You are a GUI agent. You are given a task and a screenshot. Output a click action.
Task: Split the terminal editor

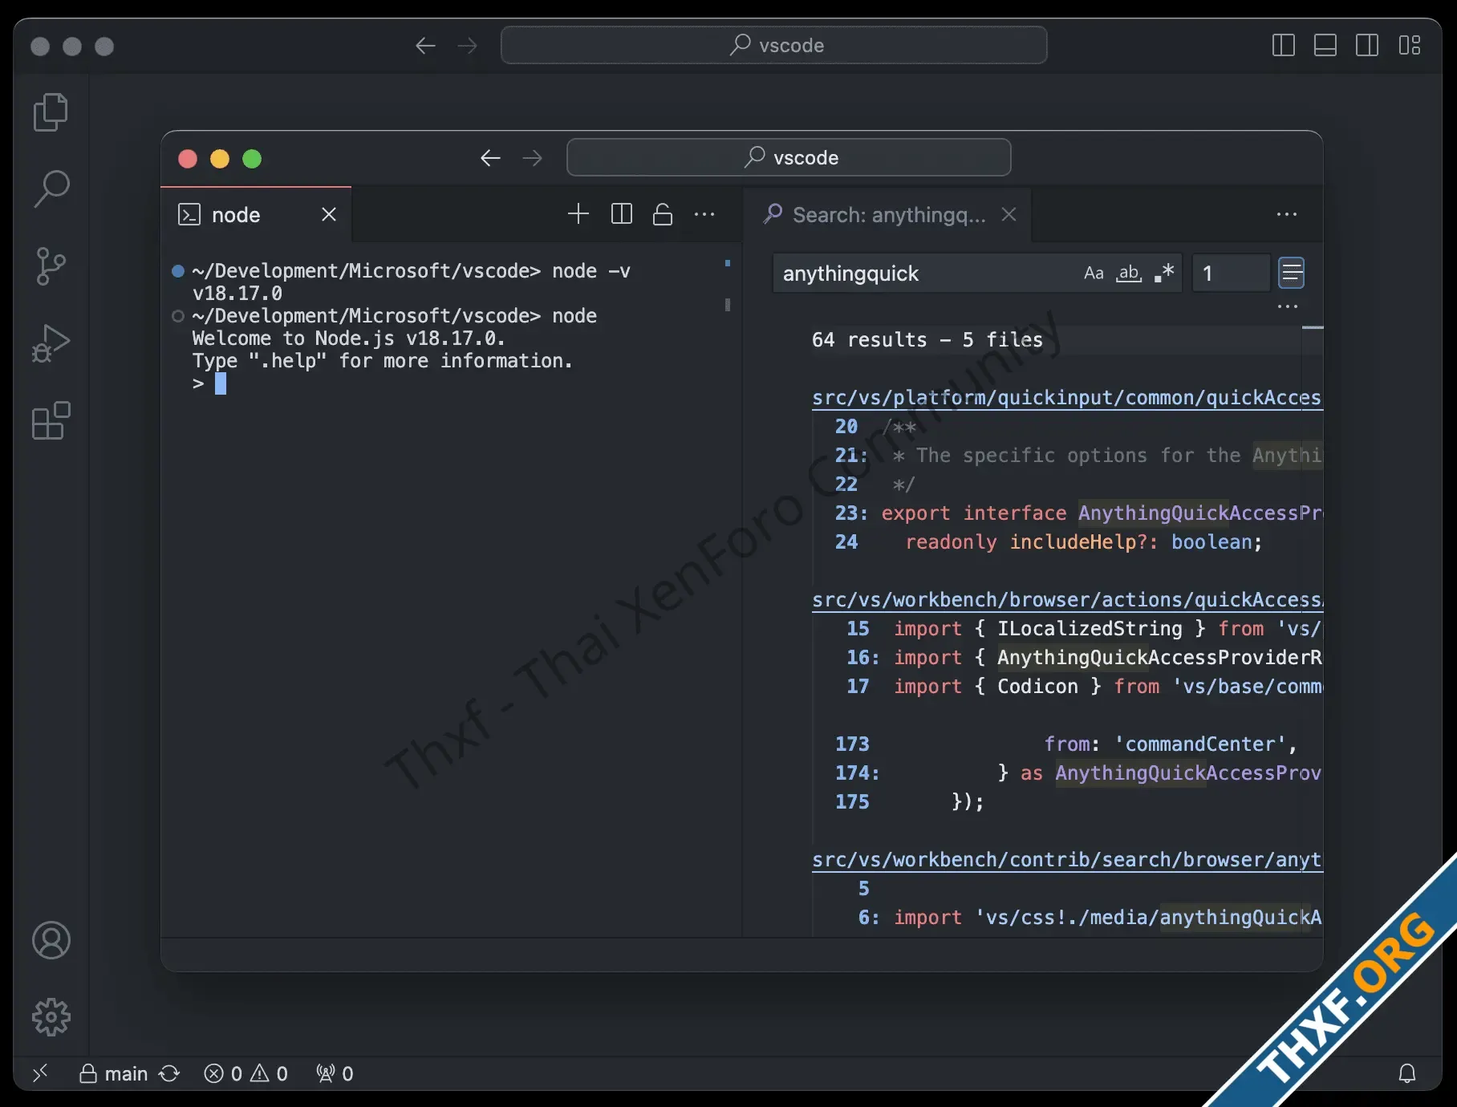[x=622, y=214]
